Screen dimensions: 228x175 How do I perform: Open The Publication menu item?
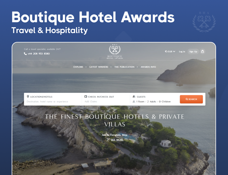pyautogui.click(x=124, y=67)
